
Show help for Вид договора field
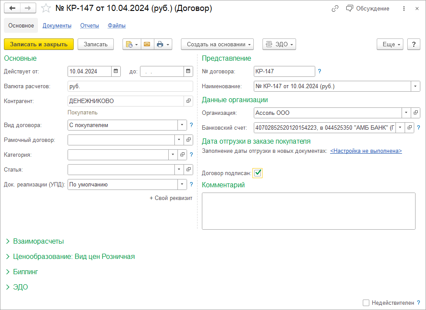(x=191, y=125)
